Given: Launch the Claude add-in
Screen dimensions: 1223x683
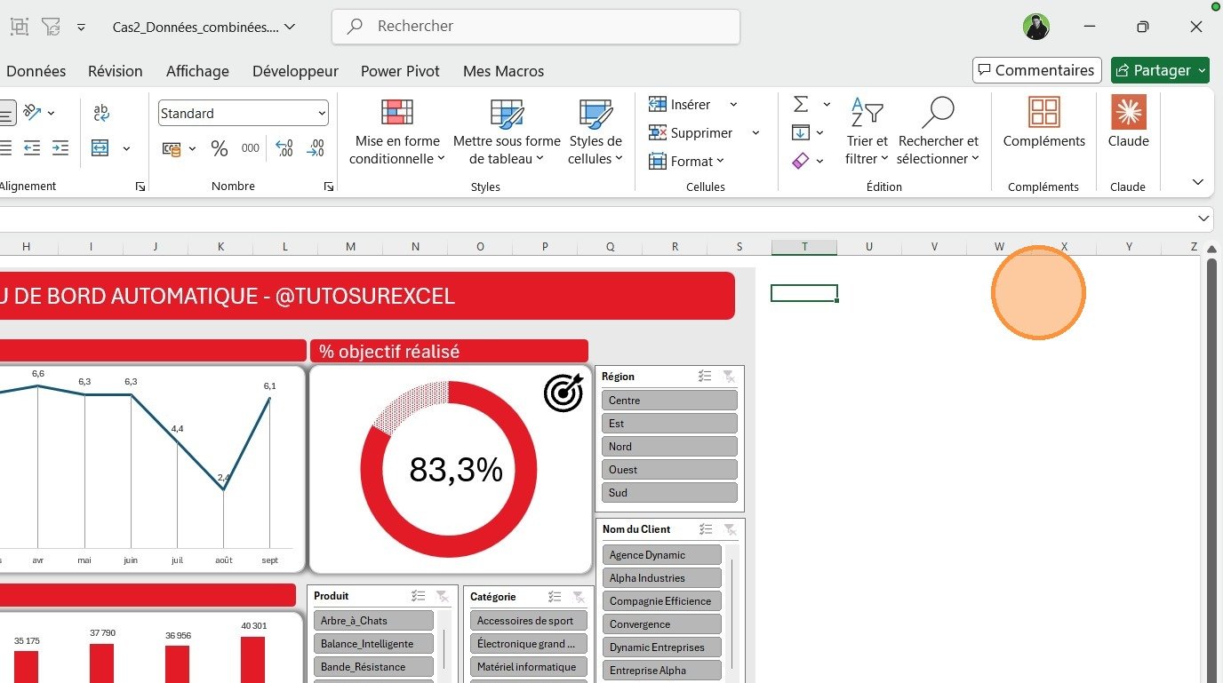Looking at the screenshot, I should [1129, 123].
